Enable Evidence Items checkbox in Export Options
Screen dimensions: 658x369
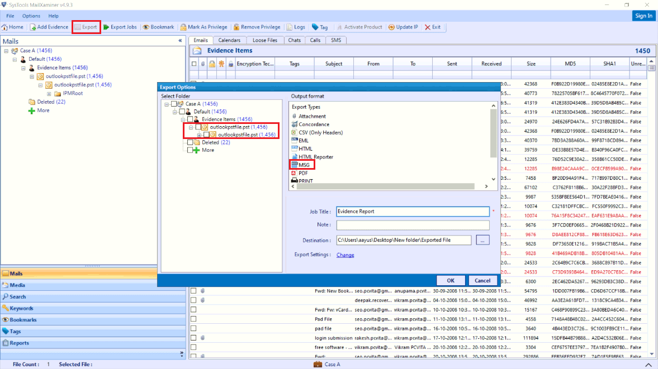[190, 119]
